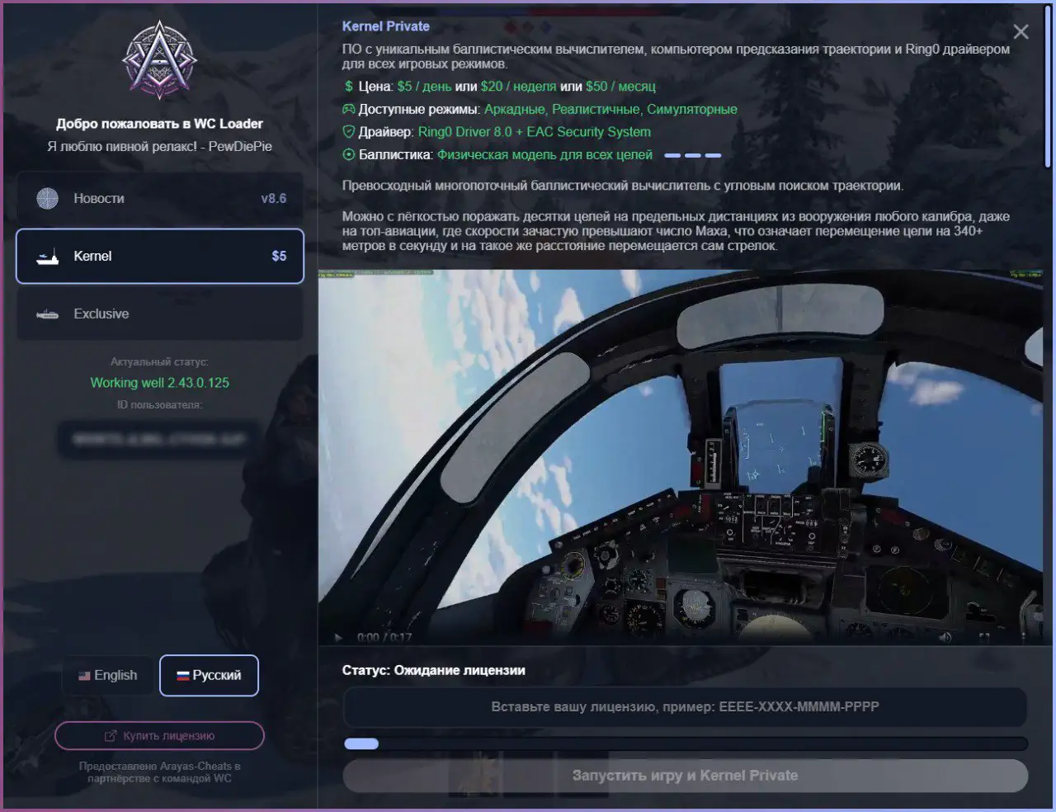
Task: Mute the video with the speaker icon
Action: click(x=945, y=637)
